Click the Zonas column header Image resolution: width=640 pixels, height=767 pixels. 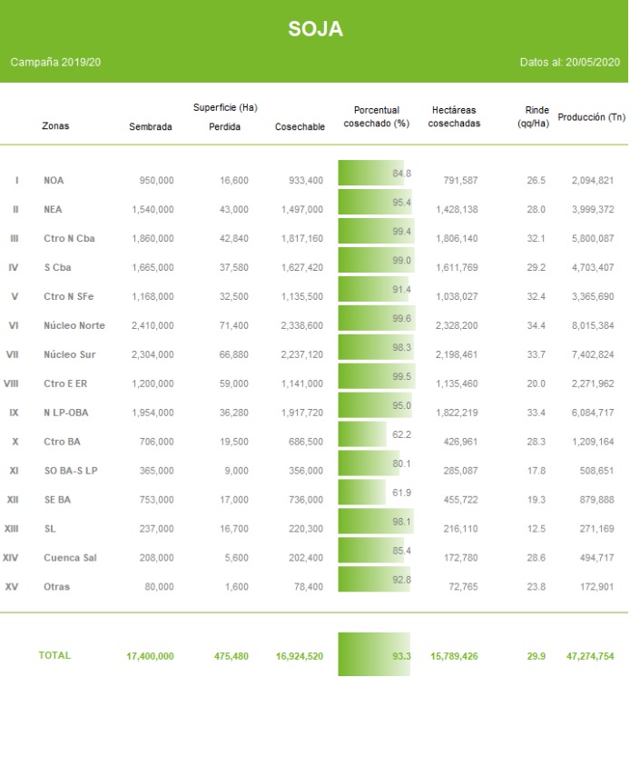[55, 126]
